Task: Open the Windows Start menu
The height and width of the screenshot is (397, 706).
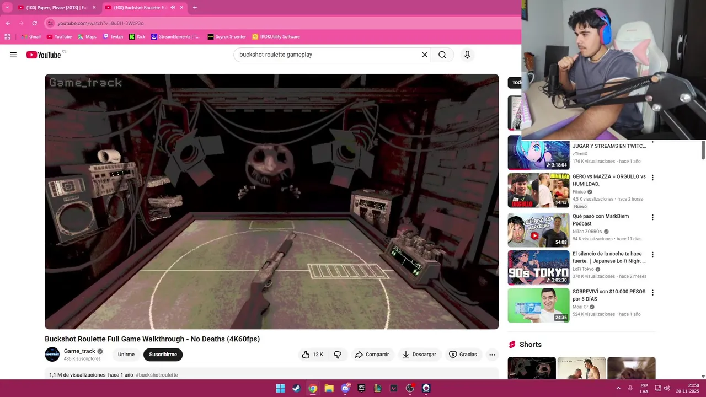Action: click(280, 388)
